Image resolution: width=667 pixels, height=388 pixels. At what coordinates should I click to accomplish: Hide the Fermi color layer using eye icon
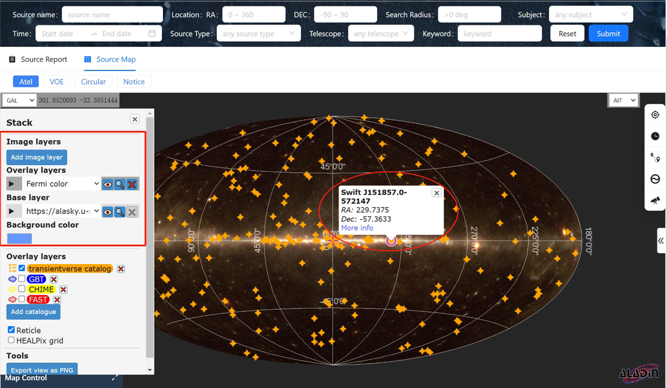pos(107,184)
